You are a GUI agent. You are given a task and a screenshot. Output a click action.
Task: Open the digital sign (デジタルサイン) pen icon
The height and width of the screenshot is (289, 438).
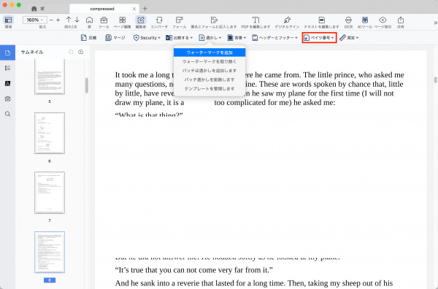(287, 20)
